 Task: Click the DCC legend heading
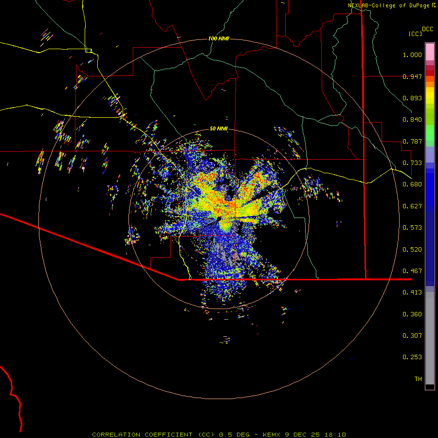click(x=427, y=29)
